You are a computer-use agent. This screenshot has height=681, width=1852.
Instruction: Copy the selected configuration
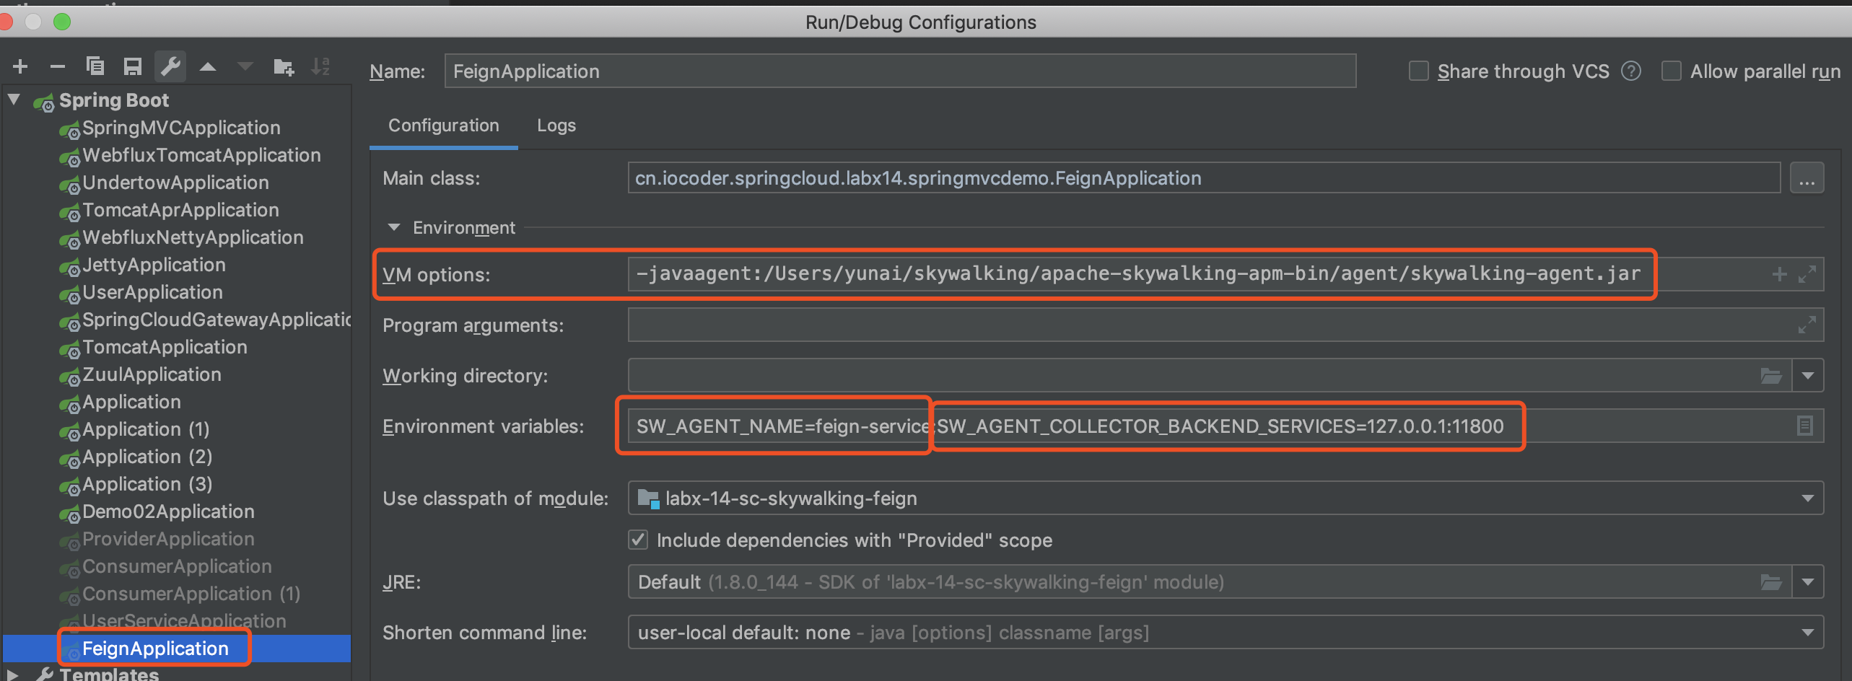95,67
